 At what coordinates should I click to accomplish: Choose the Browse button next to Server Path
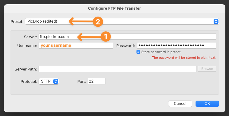point(207,69)
